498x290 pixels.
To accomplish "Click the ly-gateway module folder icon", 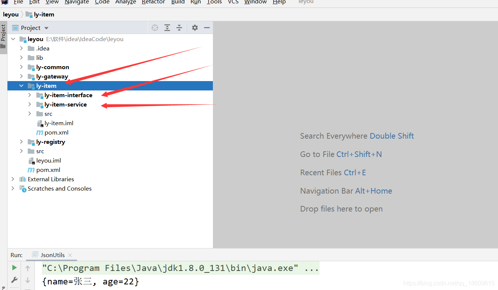I will (31, 76).
